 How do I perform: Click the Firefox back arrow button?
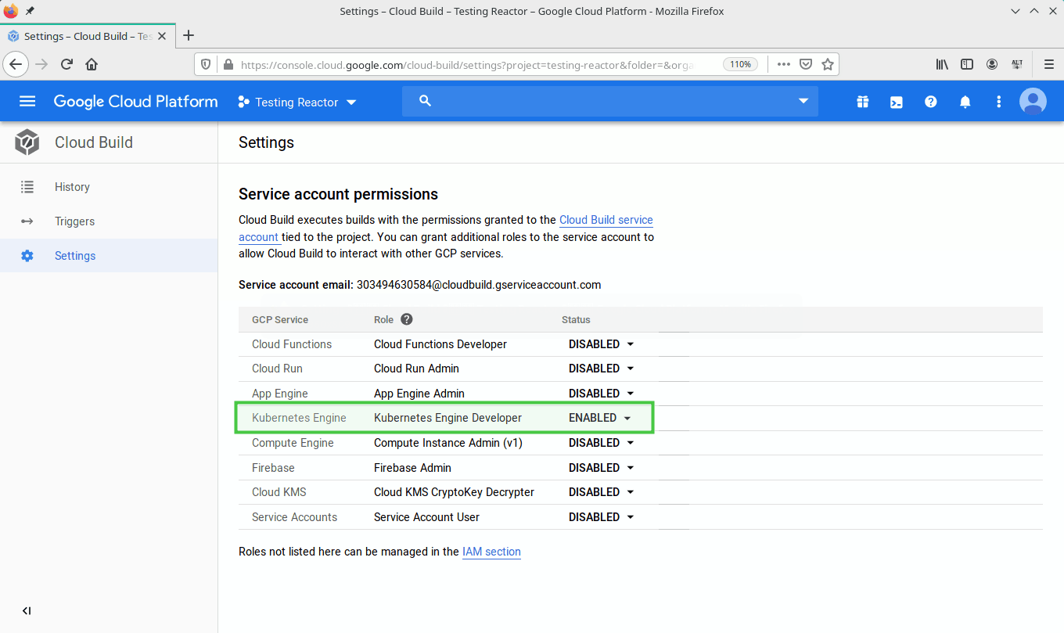tap(16, 64)
